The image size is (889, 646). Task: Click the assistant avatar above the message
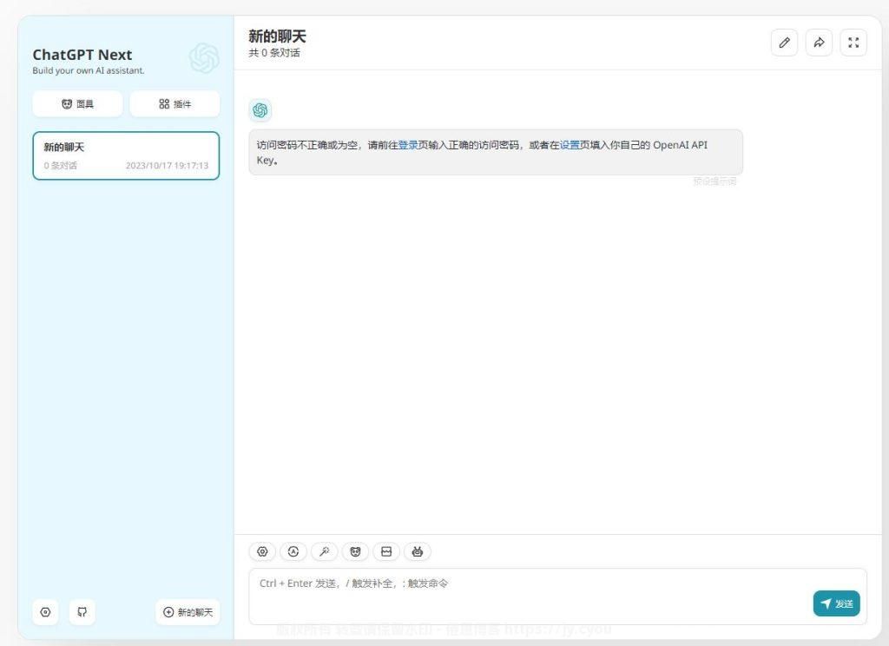click(x=260, y=110)
